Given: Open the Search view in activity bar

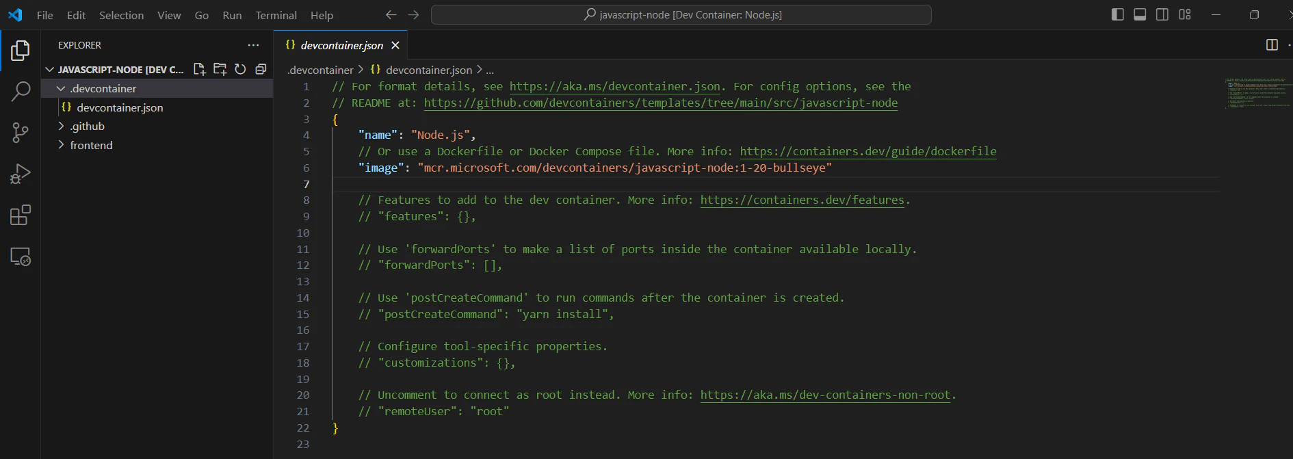Looking at the screenshot, I should coord(21,91).
